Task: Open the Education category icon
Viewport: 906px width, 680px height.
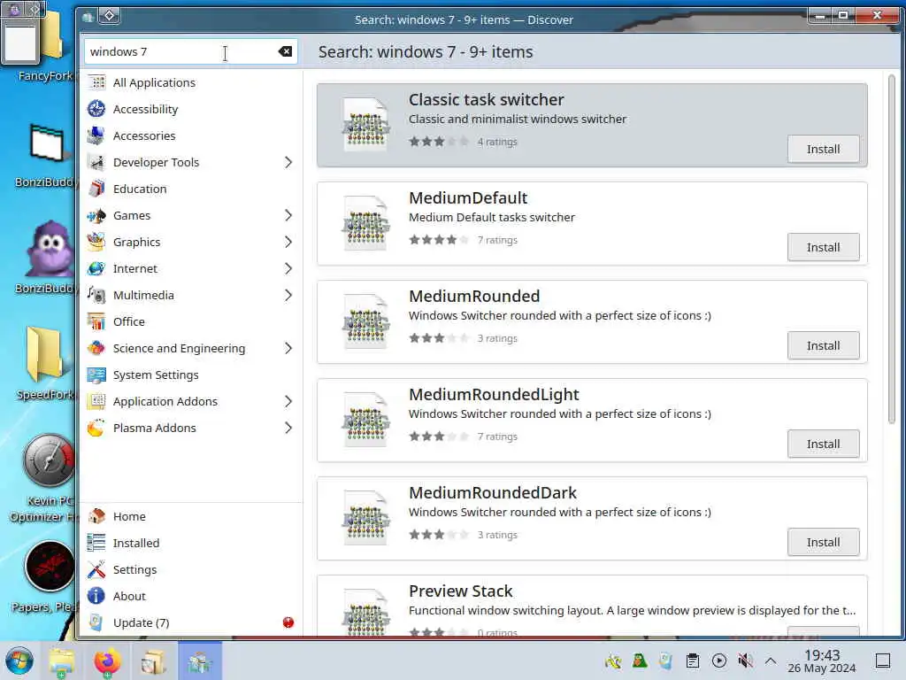Action: [x=96, y=189]
